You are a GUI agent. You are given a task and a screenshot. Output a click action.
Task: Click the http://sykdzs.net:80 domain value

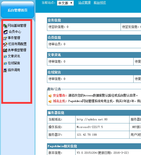click(x=92, y=119)
